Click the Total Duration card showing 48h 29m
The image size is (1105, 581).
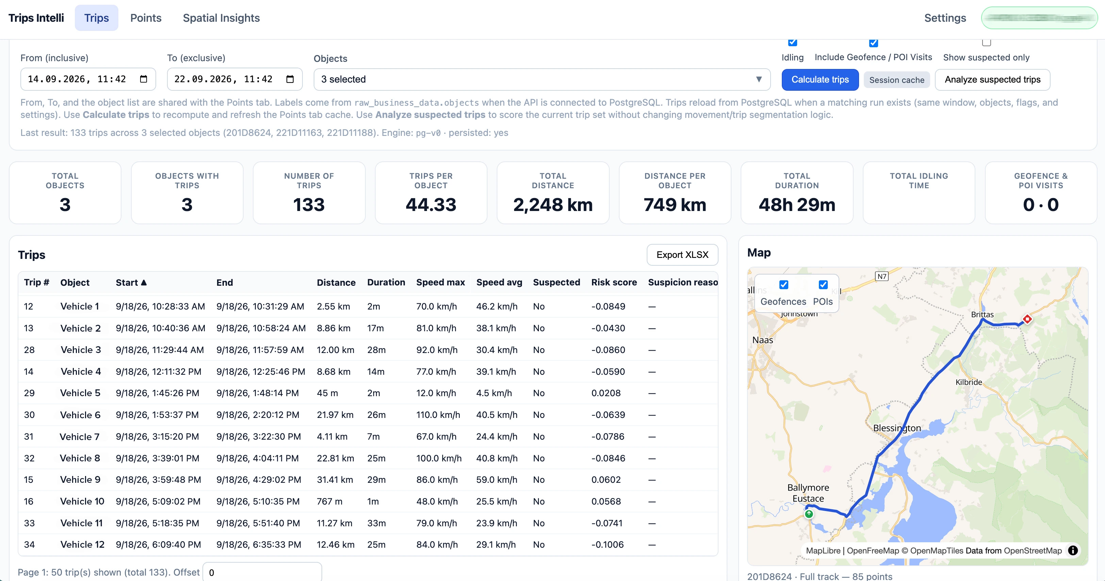tap(796, 193)
